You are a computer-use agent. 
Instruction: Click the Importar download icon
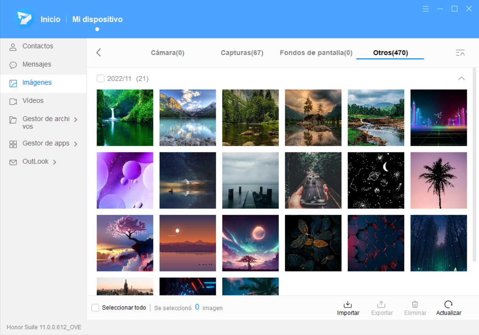(x=348, y=305)
